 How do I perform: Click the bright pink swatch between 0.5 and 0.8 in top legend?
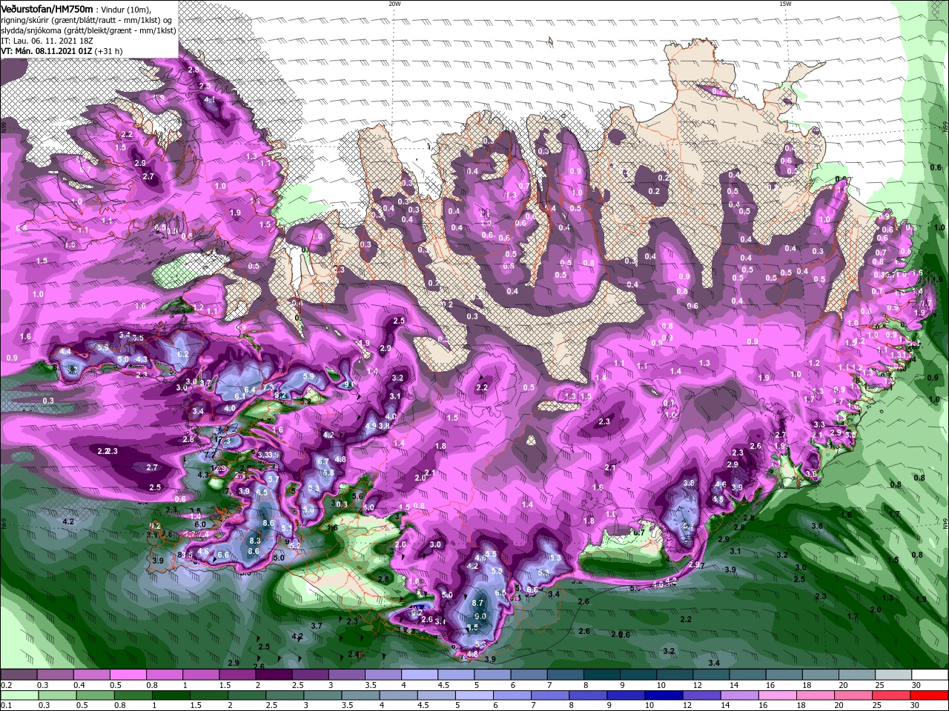(x=128, y=675)
